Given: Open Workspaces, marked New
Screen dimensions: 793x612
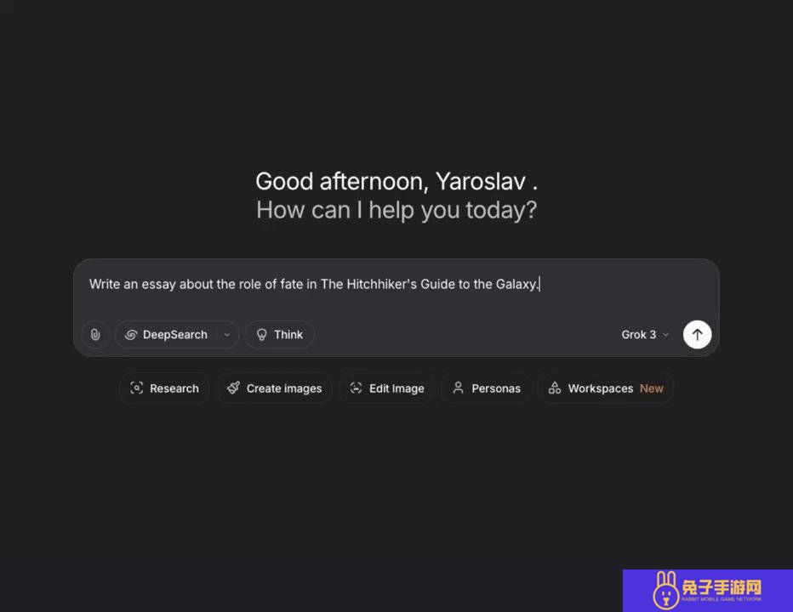Looking at the screenshot, I should click(x=605, y=388).
